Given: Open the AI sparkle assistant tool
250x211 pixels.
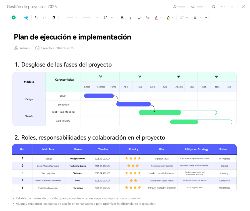Looking at the screenshot, I should pyautogui.click(x=26, y=17).
